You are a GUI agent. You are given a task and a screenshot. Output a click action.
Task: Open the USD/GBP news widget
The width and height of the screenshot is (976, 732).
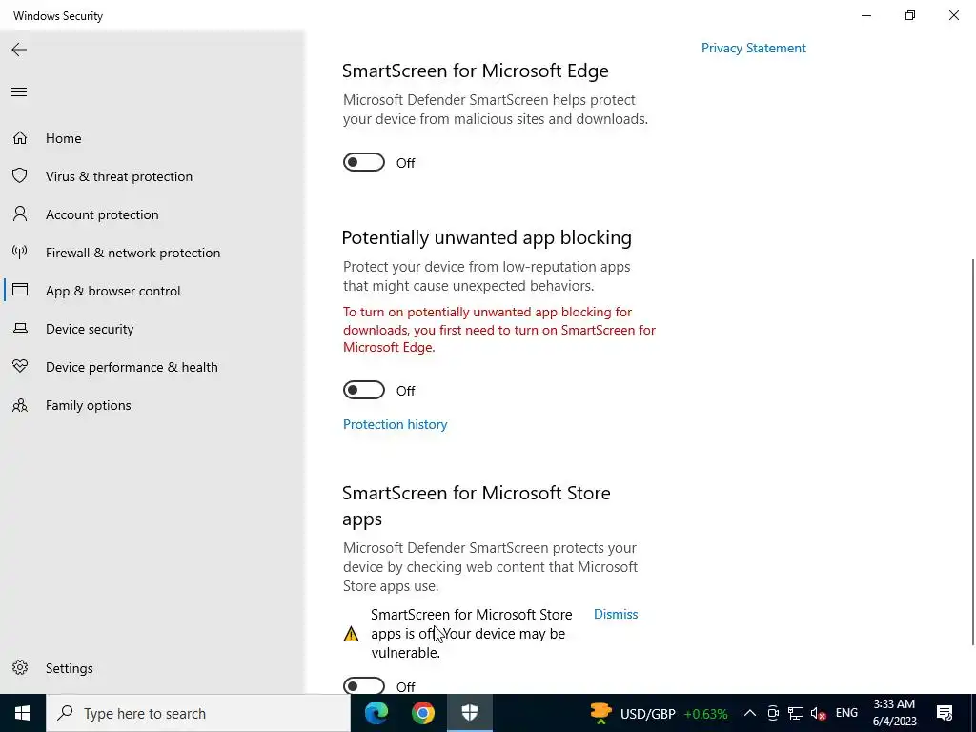click(659, 713)
